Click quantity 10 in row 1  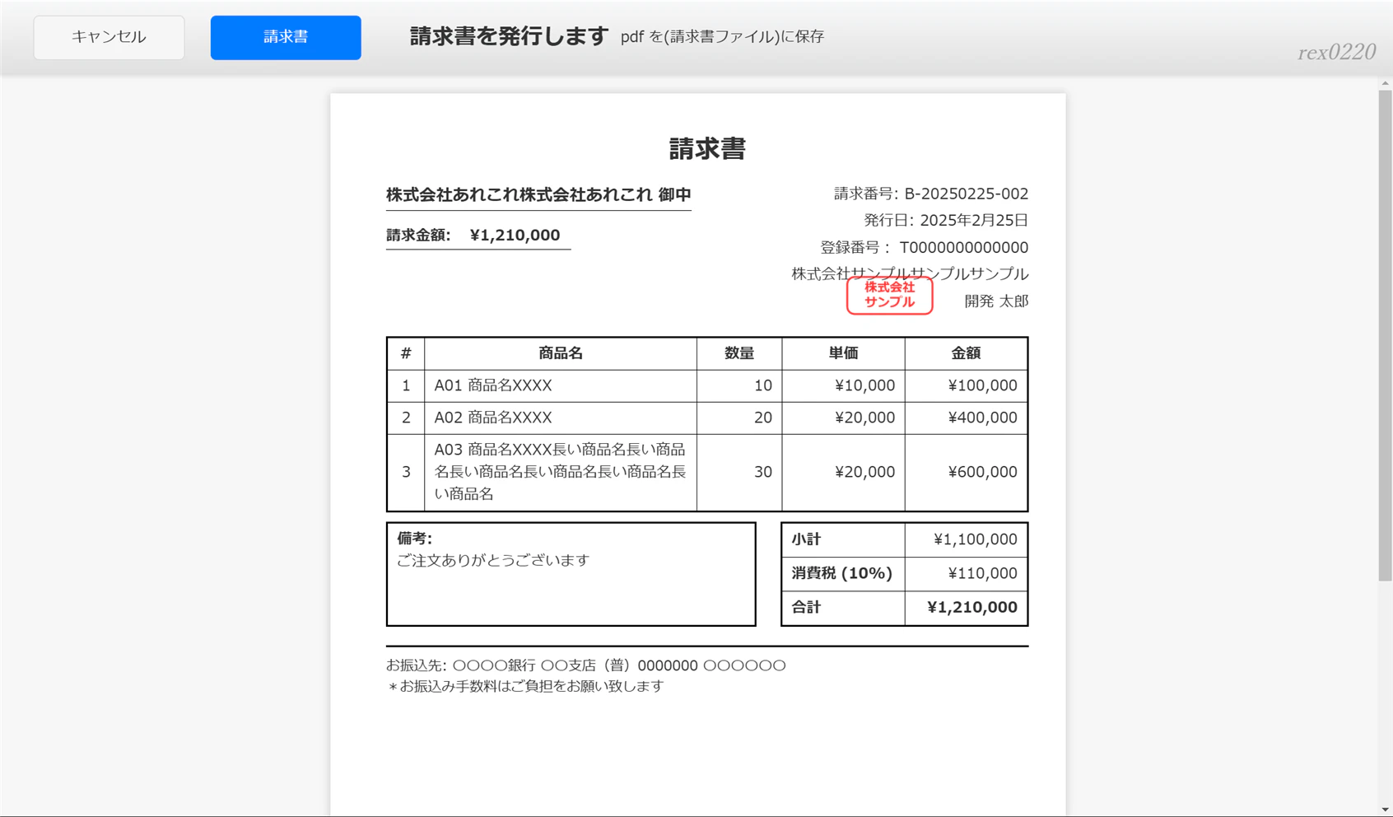click(739, 385)
